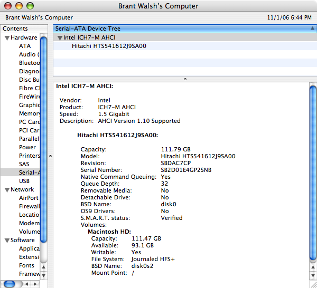Open the Parallel SCSI entry

point(29,139)
